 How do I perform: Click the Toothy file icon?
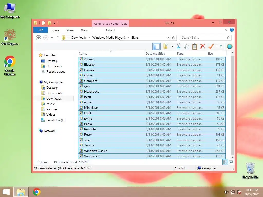(81, 145)
